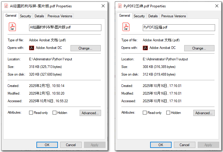Select Security tab in PyPDF2 dialog
This screenshot has width=223, height=152.
pos(139,16)
